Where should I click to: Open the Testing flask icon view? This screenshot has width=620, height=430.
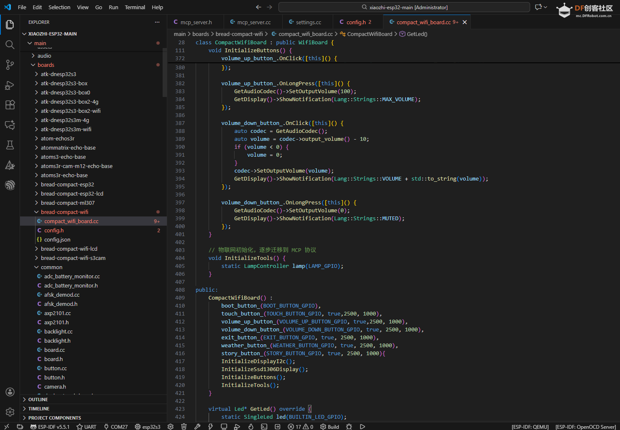pos(10,145)
